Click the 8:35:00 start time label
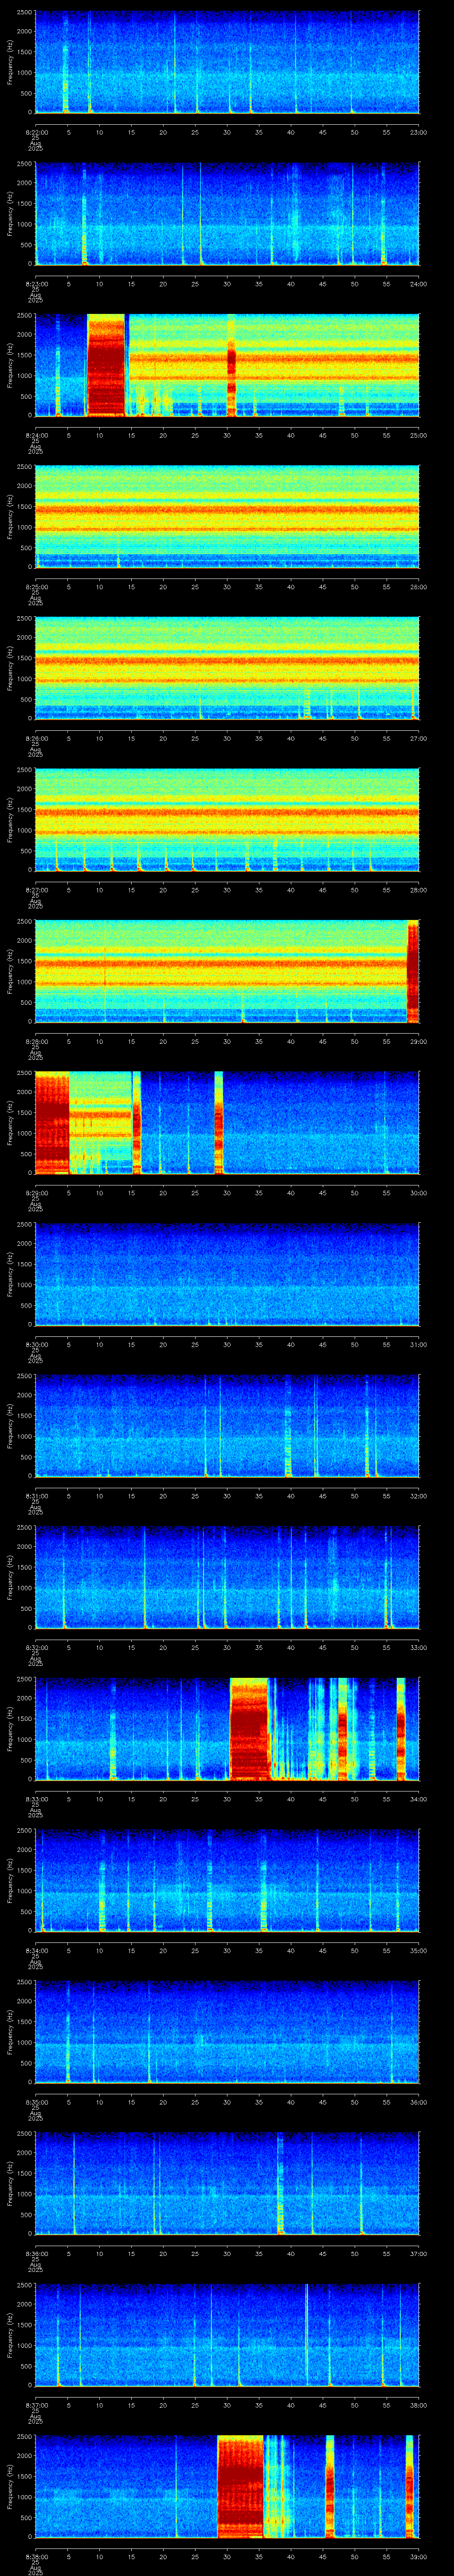The width and height of the screenshot is (454, 2576). tap(36, 2103)
